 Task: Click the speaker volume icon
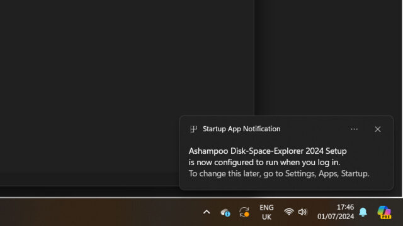pyautogui.click(x=303, y=212)
